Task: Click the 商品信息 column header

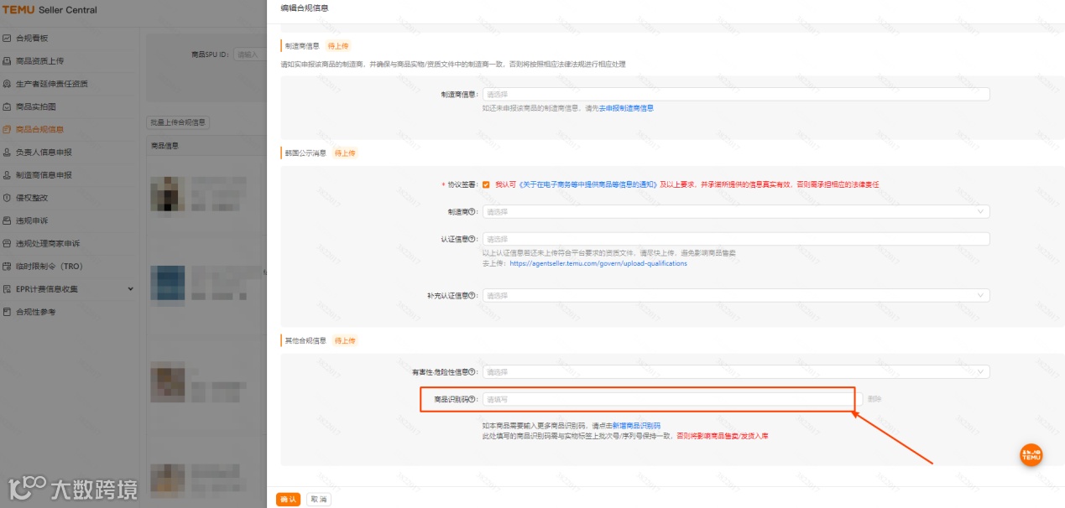Action: [x=164, y=146]
